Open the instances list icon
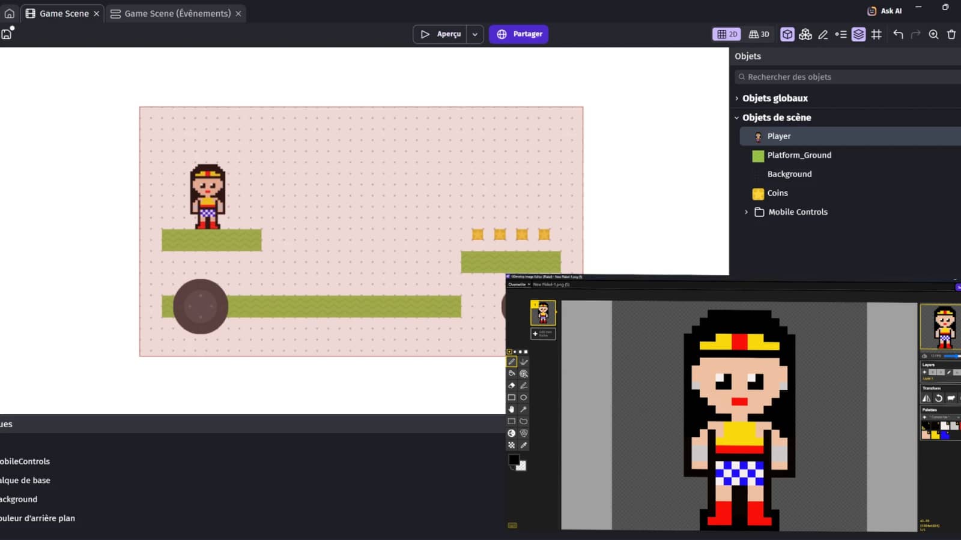This screenshot has width=961, height=540. (841, 34)
